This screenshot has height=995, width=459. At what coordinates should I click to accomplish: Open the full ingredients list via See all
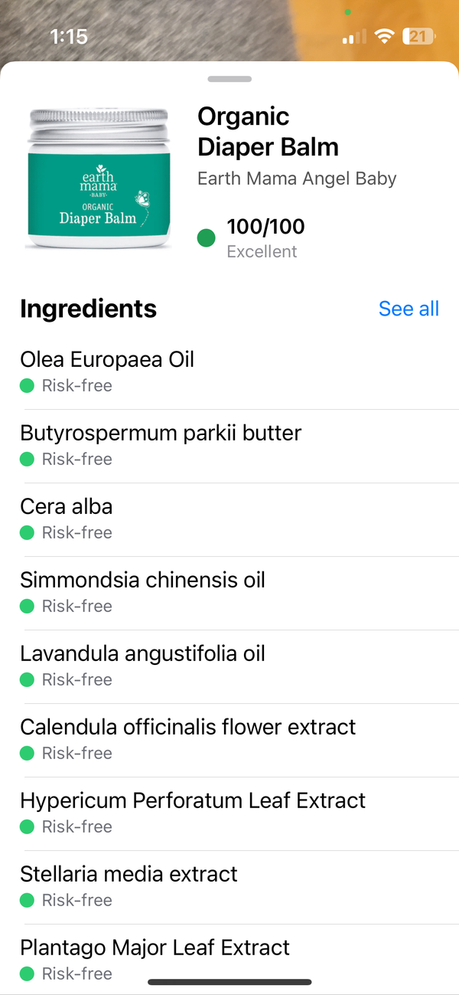(409, 309)
